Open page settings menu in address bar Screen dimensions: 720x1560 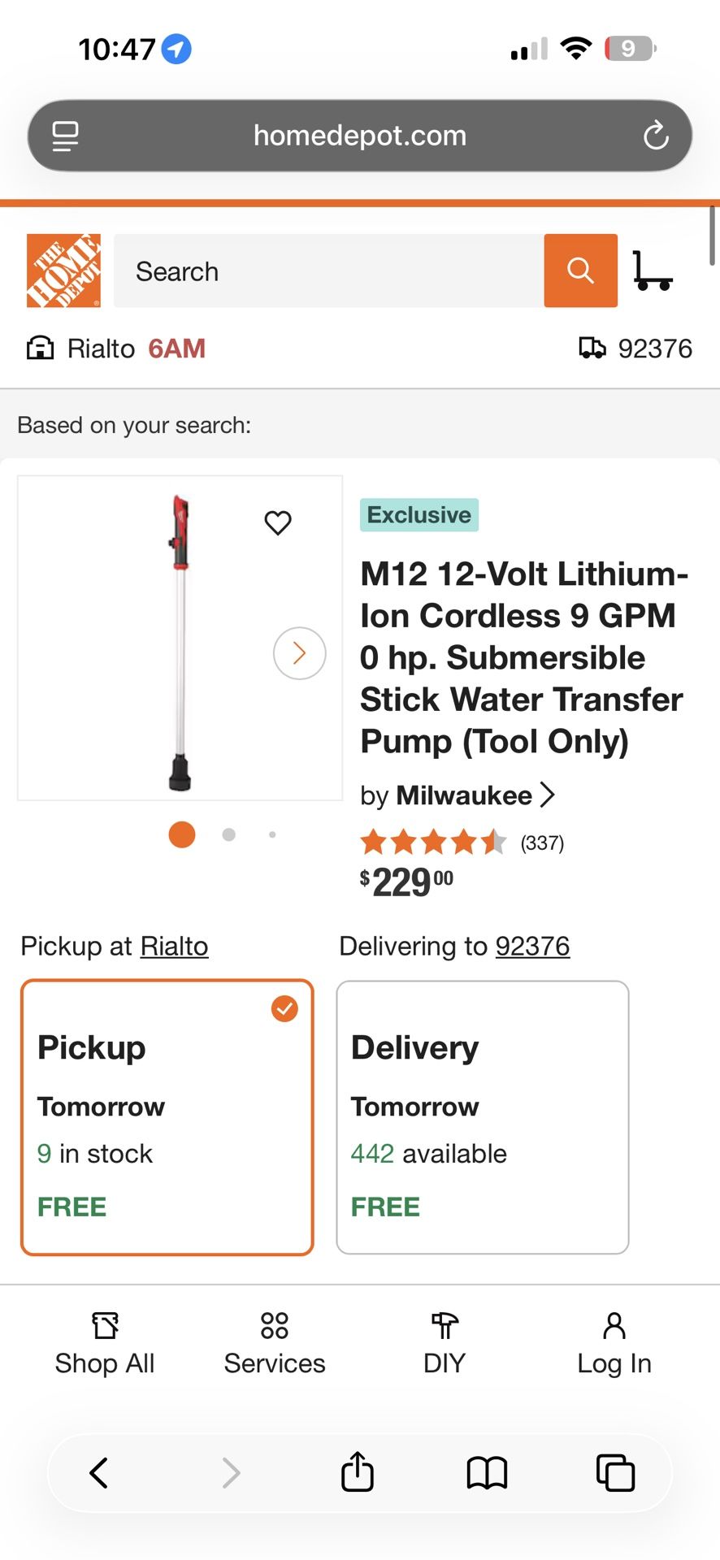[x=66, y=136]
